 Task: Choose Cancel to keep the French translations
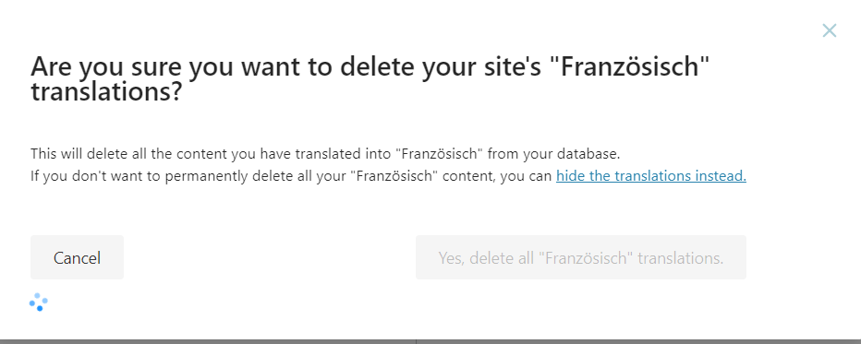[x=77, y=257]
